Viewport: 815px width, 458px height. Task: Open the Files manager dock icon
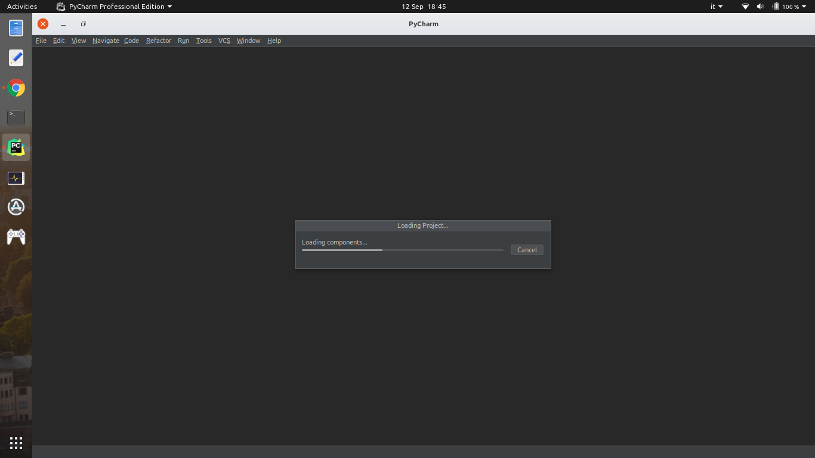pyautogui.click(x=16, y=28)
